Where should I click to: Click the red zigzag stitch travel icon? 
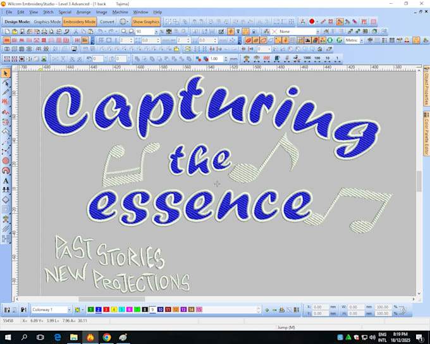(x=267, y=58)
